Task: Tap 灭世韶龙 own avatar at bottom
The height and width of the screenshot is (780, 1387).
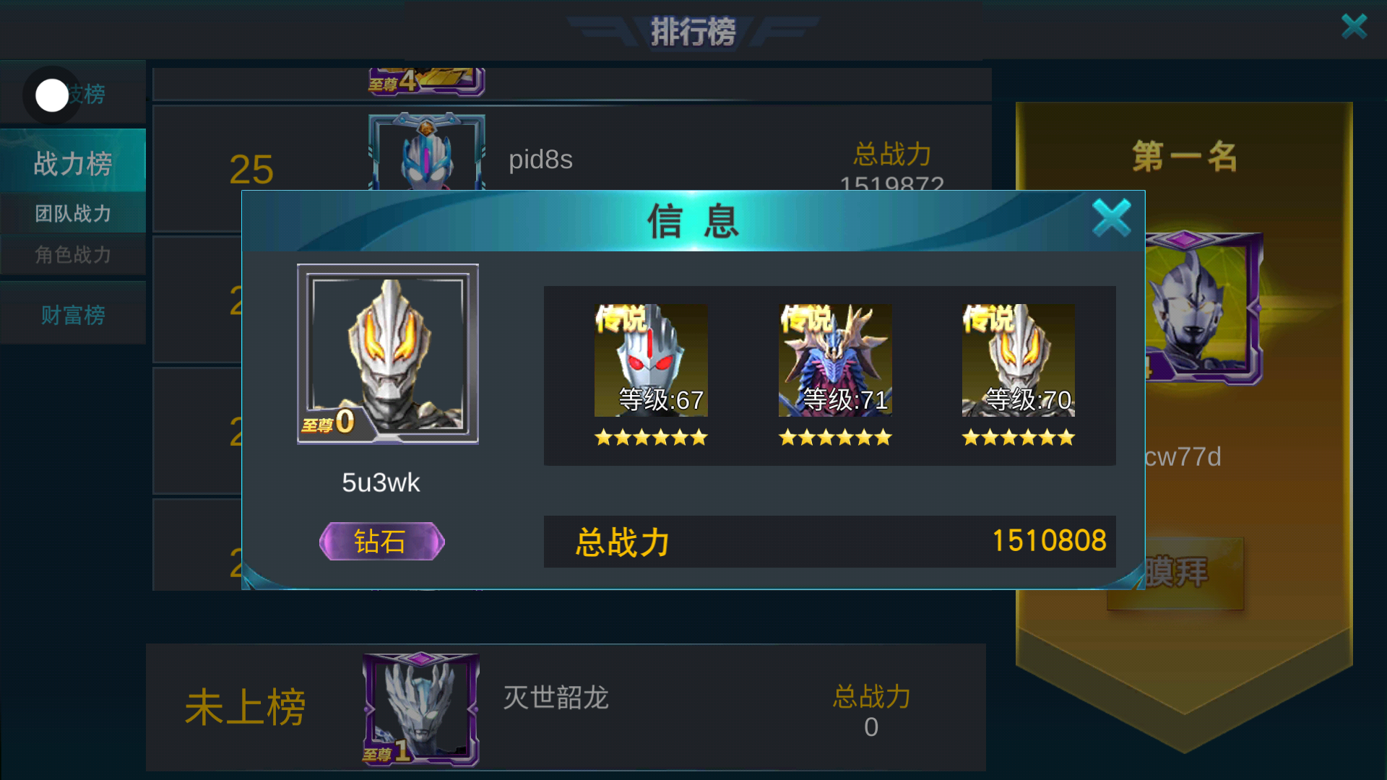Action: coord(420,709)
